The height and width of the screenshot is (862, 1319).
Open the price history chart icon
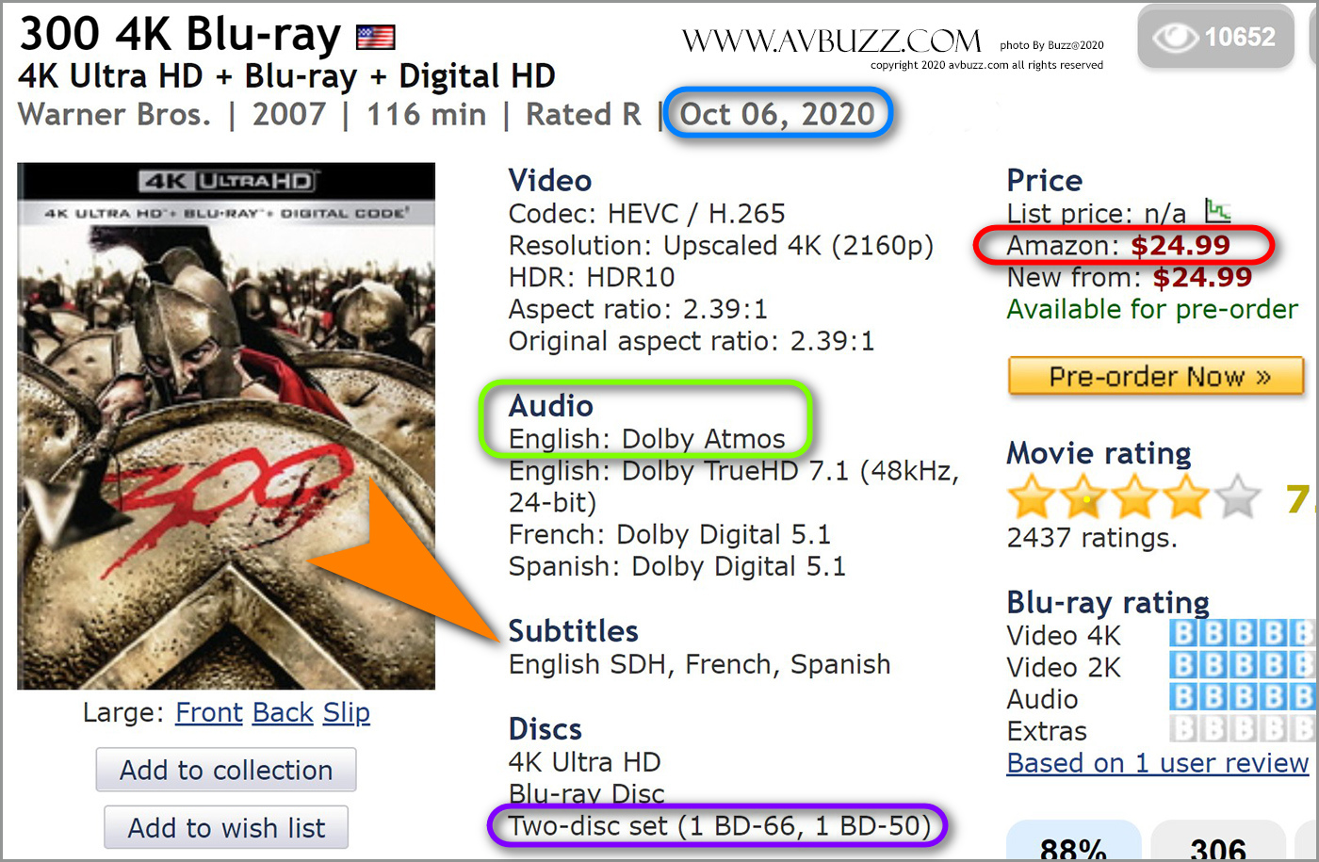click(1218, 210)
